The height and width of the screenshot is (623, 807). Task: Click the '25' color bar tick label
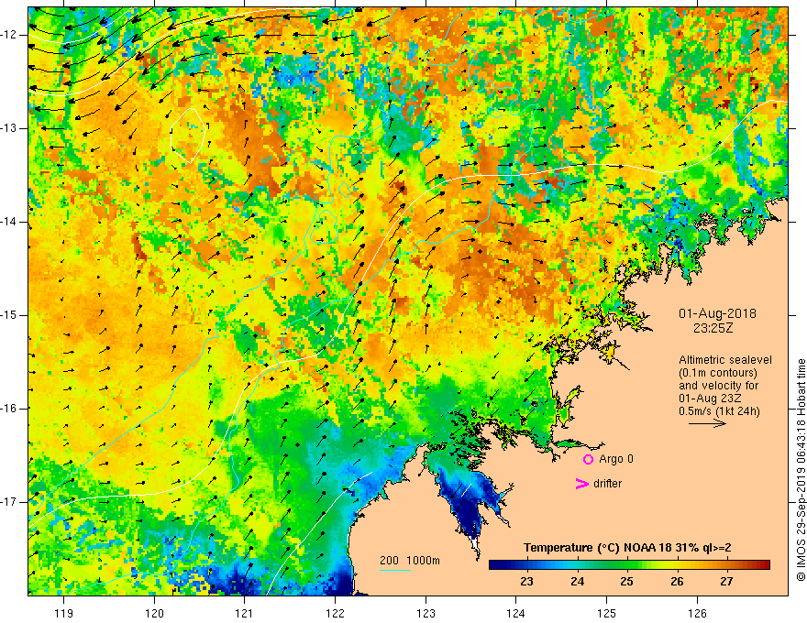tap(626, 582)
